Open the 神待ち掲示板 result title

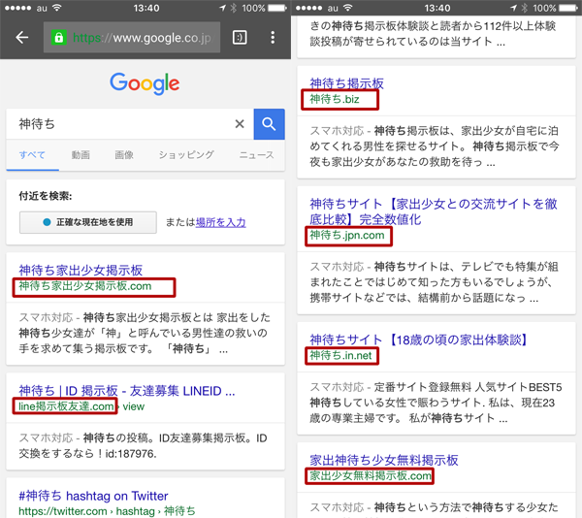[x=346, y=83]
